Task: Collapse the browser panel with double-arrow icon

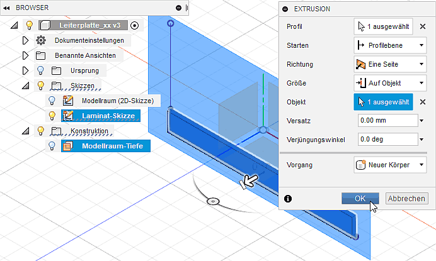Action: [8, 8]
